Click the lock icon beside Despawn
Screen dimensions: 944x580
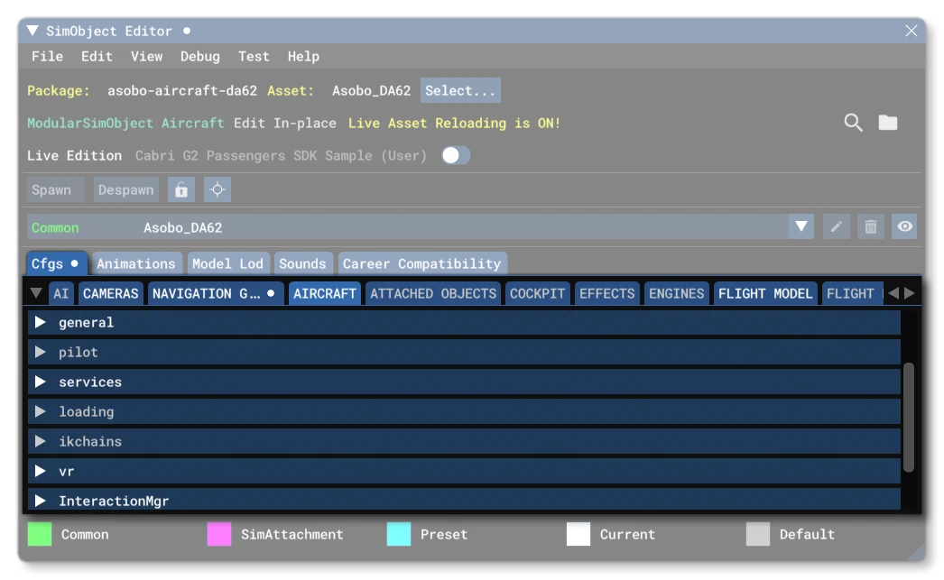coord(181,190)
